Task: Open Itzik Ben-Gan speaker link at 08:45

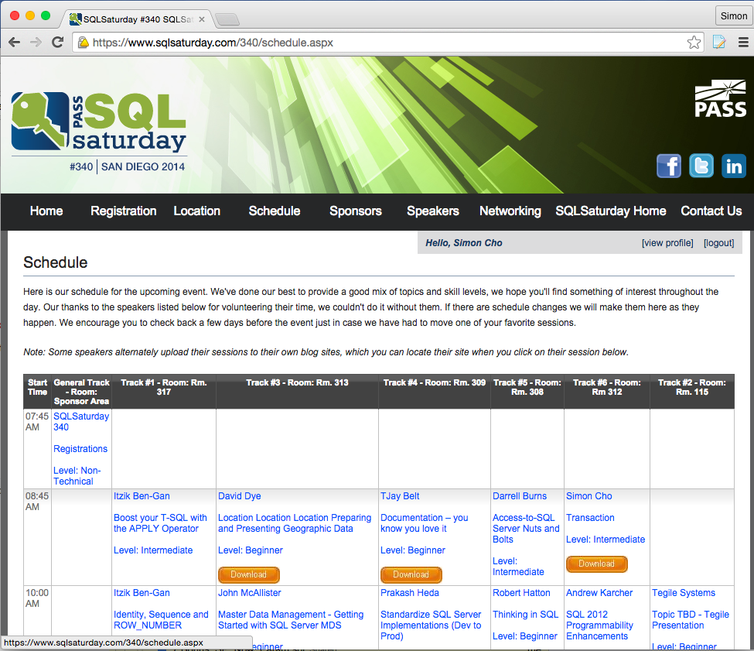Action: click(x=142, y=496)
